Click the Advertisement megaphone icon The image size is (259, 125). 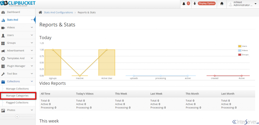coord(3,51)
